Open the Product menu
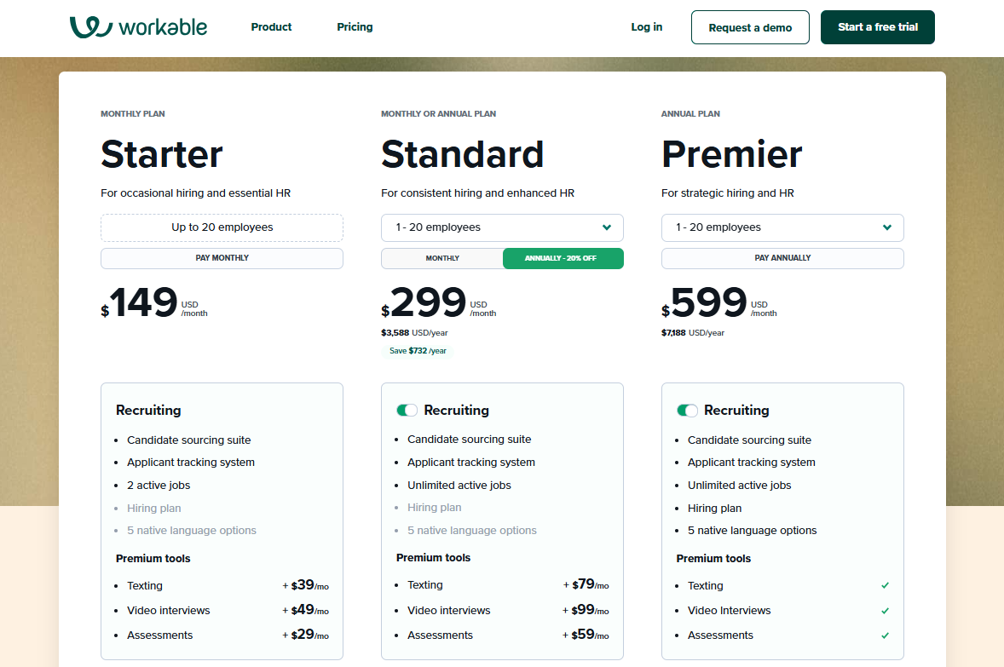1004x667 pixels. pos(271,27)
